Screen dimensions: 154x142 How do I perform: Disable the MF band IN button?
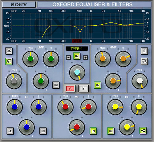tap(93, 131)
